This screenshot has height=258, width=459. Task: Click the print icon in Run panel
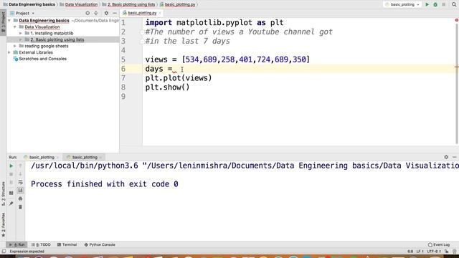pyautogui.click(x=20, y=199)
